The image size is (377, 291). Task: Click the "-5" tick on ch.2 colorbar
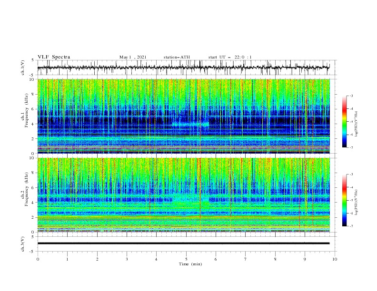tap(351, 200)
